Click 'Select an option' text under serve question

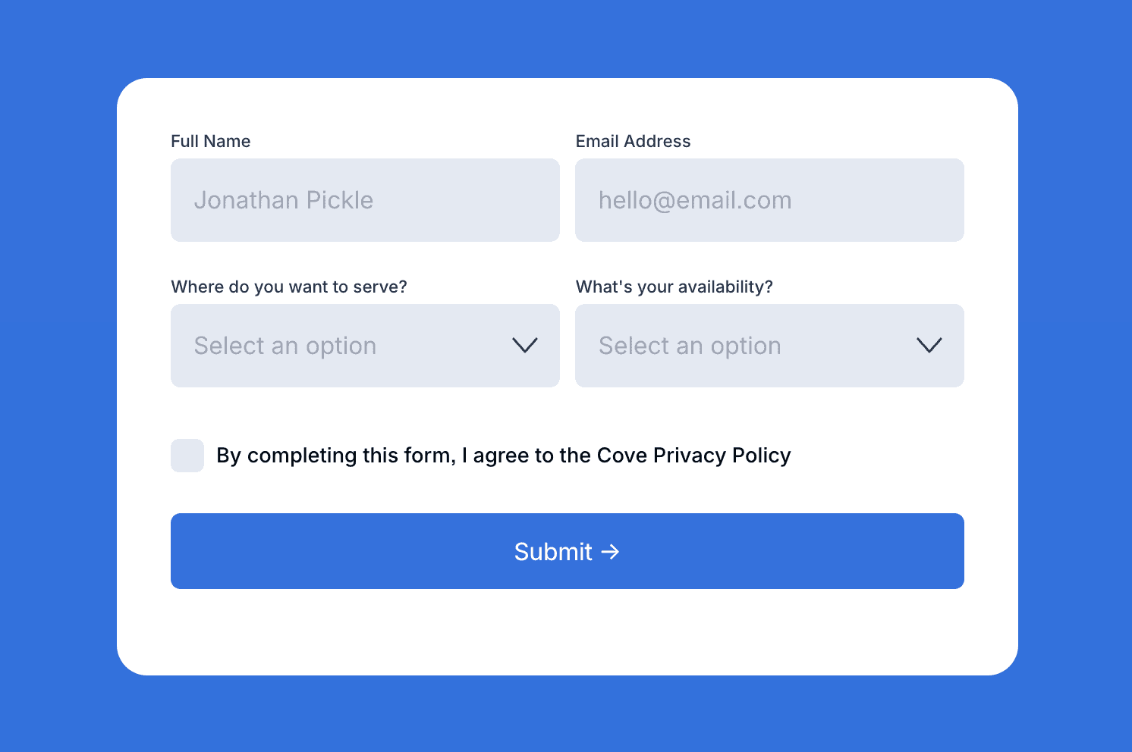point(285,346)
